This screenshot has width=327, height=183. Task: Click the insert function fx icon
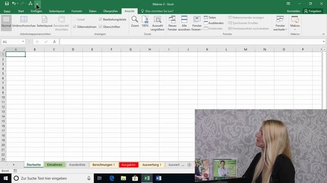pyautogui.click(x=55, y=42)
